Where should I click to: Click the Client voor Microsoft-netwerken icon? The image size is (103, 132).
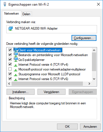point(16,50)
